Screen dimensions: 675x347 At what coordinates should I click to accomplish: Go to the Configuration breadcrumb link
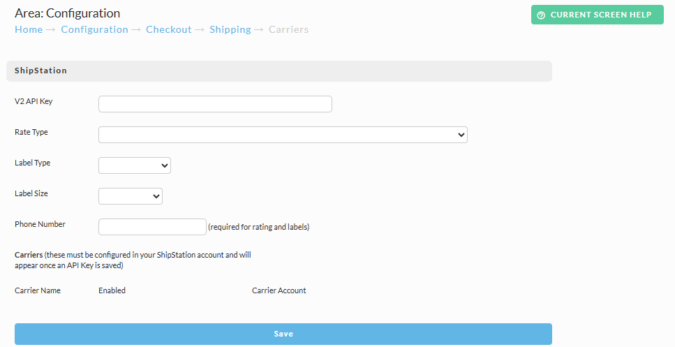tap(95, 30)
